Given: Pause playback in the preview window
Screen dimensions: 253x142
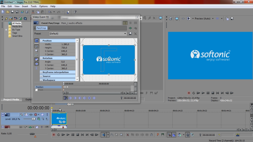Looking at the screenshot, I should pos(208,93).
